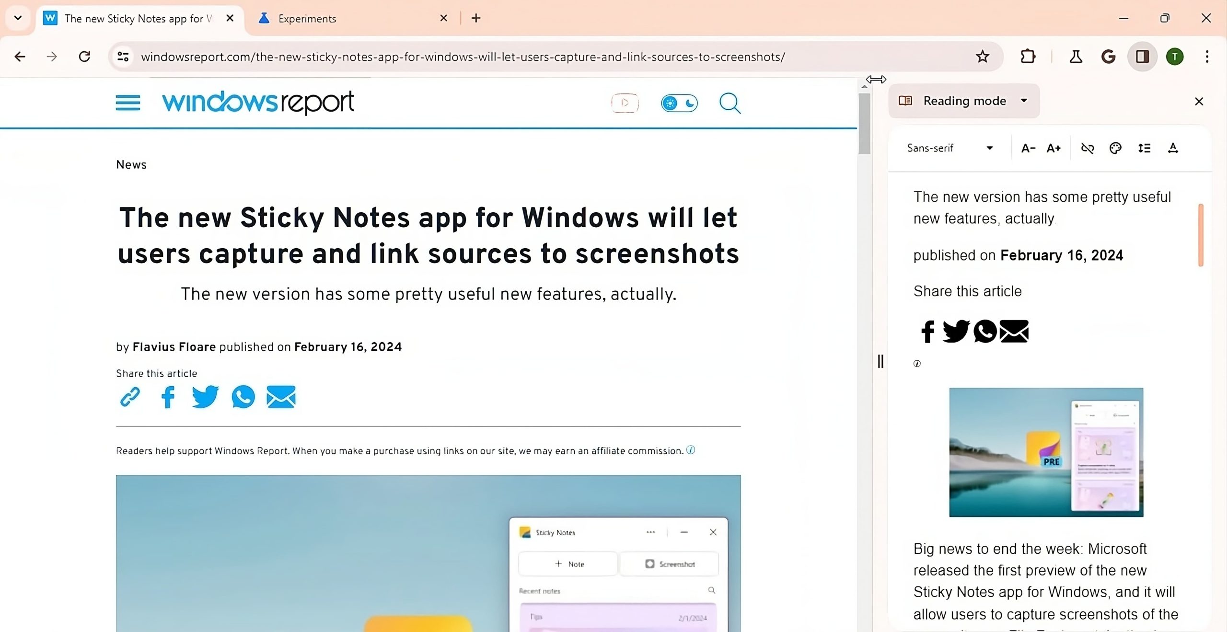Open author Flavius Floare's page
This screenshot has width=1227, height=632.
coord(174,347)
